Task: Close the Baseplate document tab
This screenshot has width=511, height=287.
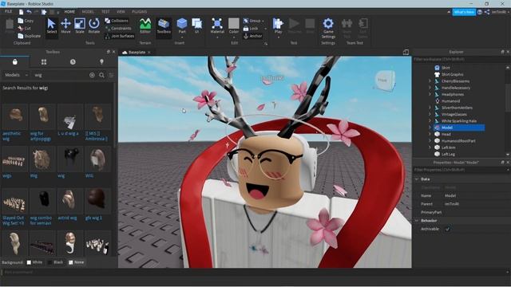Action: [149, 53]
